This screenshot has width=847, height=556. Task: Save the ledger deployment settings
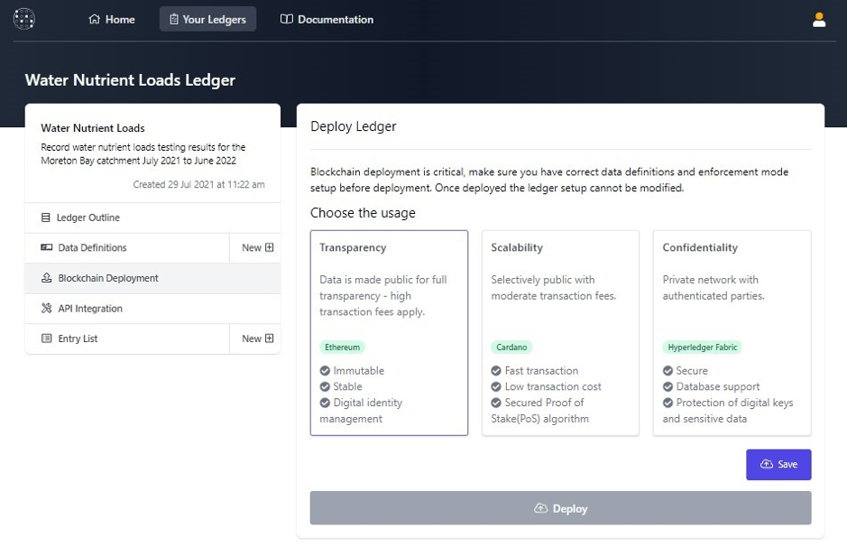click(x=778, y=465)
